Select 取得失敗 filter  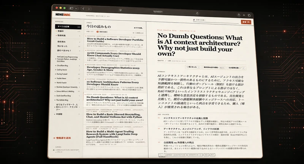point(68,36)
